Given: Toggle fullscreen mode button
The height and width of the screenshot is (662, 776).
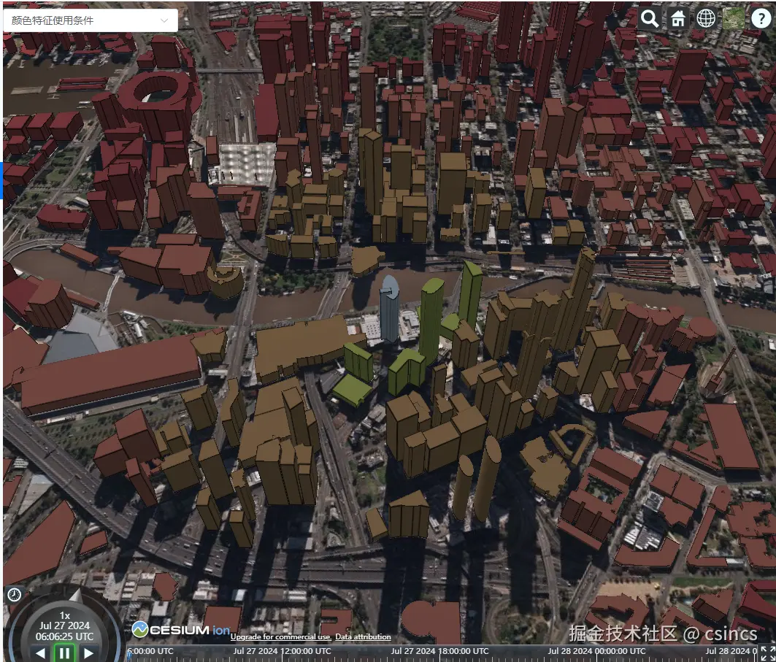Looking at the screenshot, I should coord(767,653).
